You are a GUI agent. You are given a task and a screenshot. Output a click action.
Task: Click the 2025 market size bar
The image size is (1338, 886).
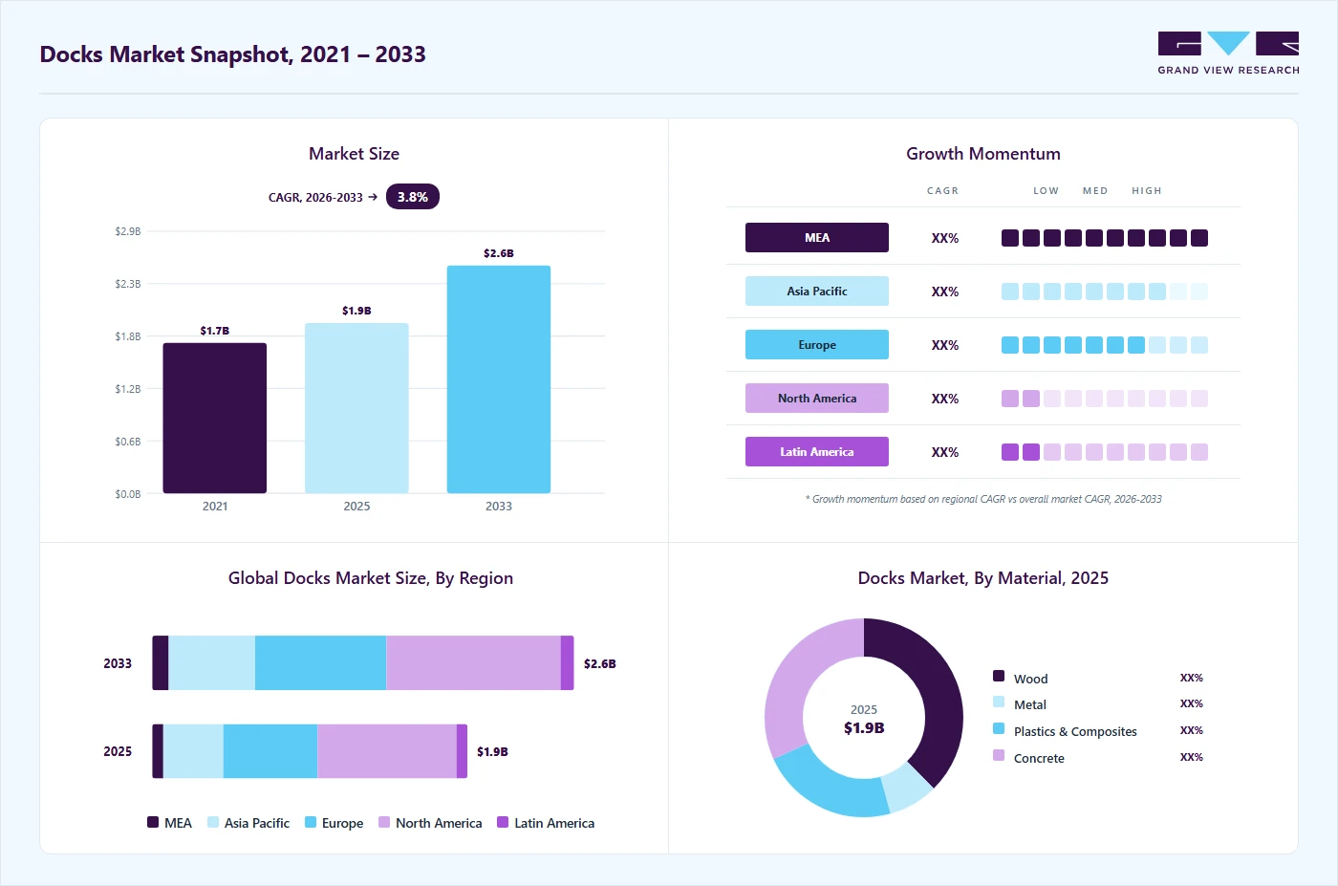coord(356,408)
